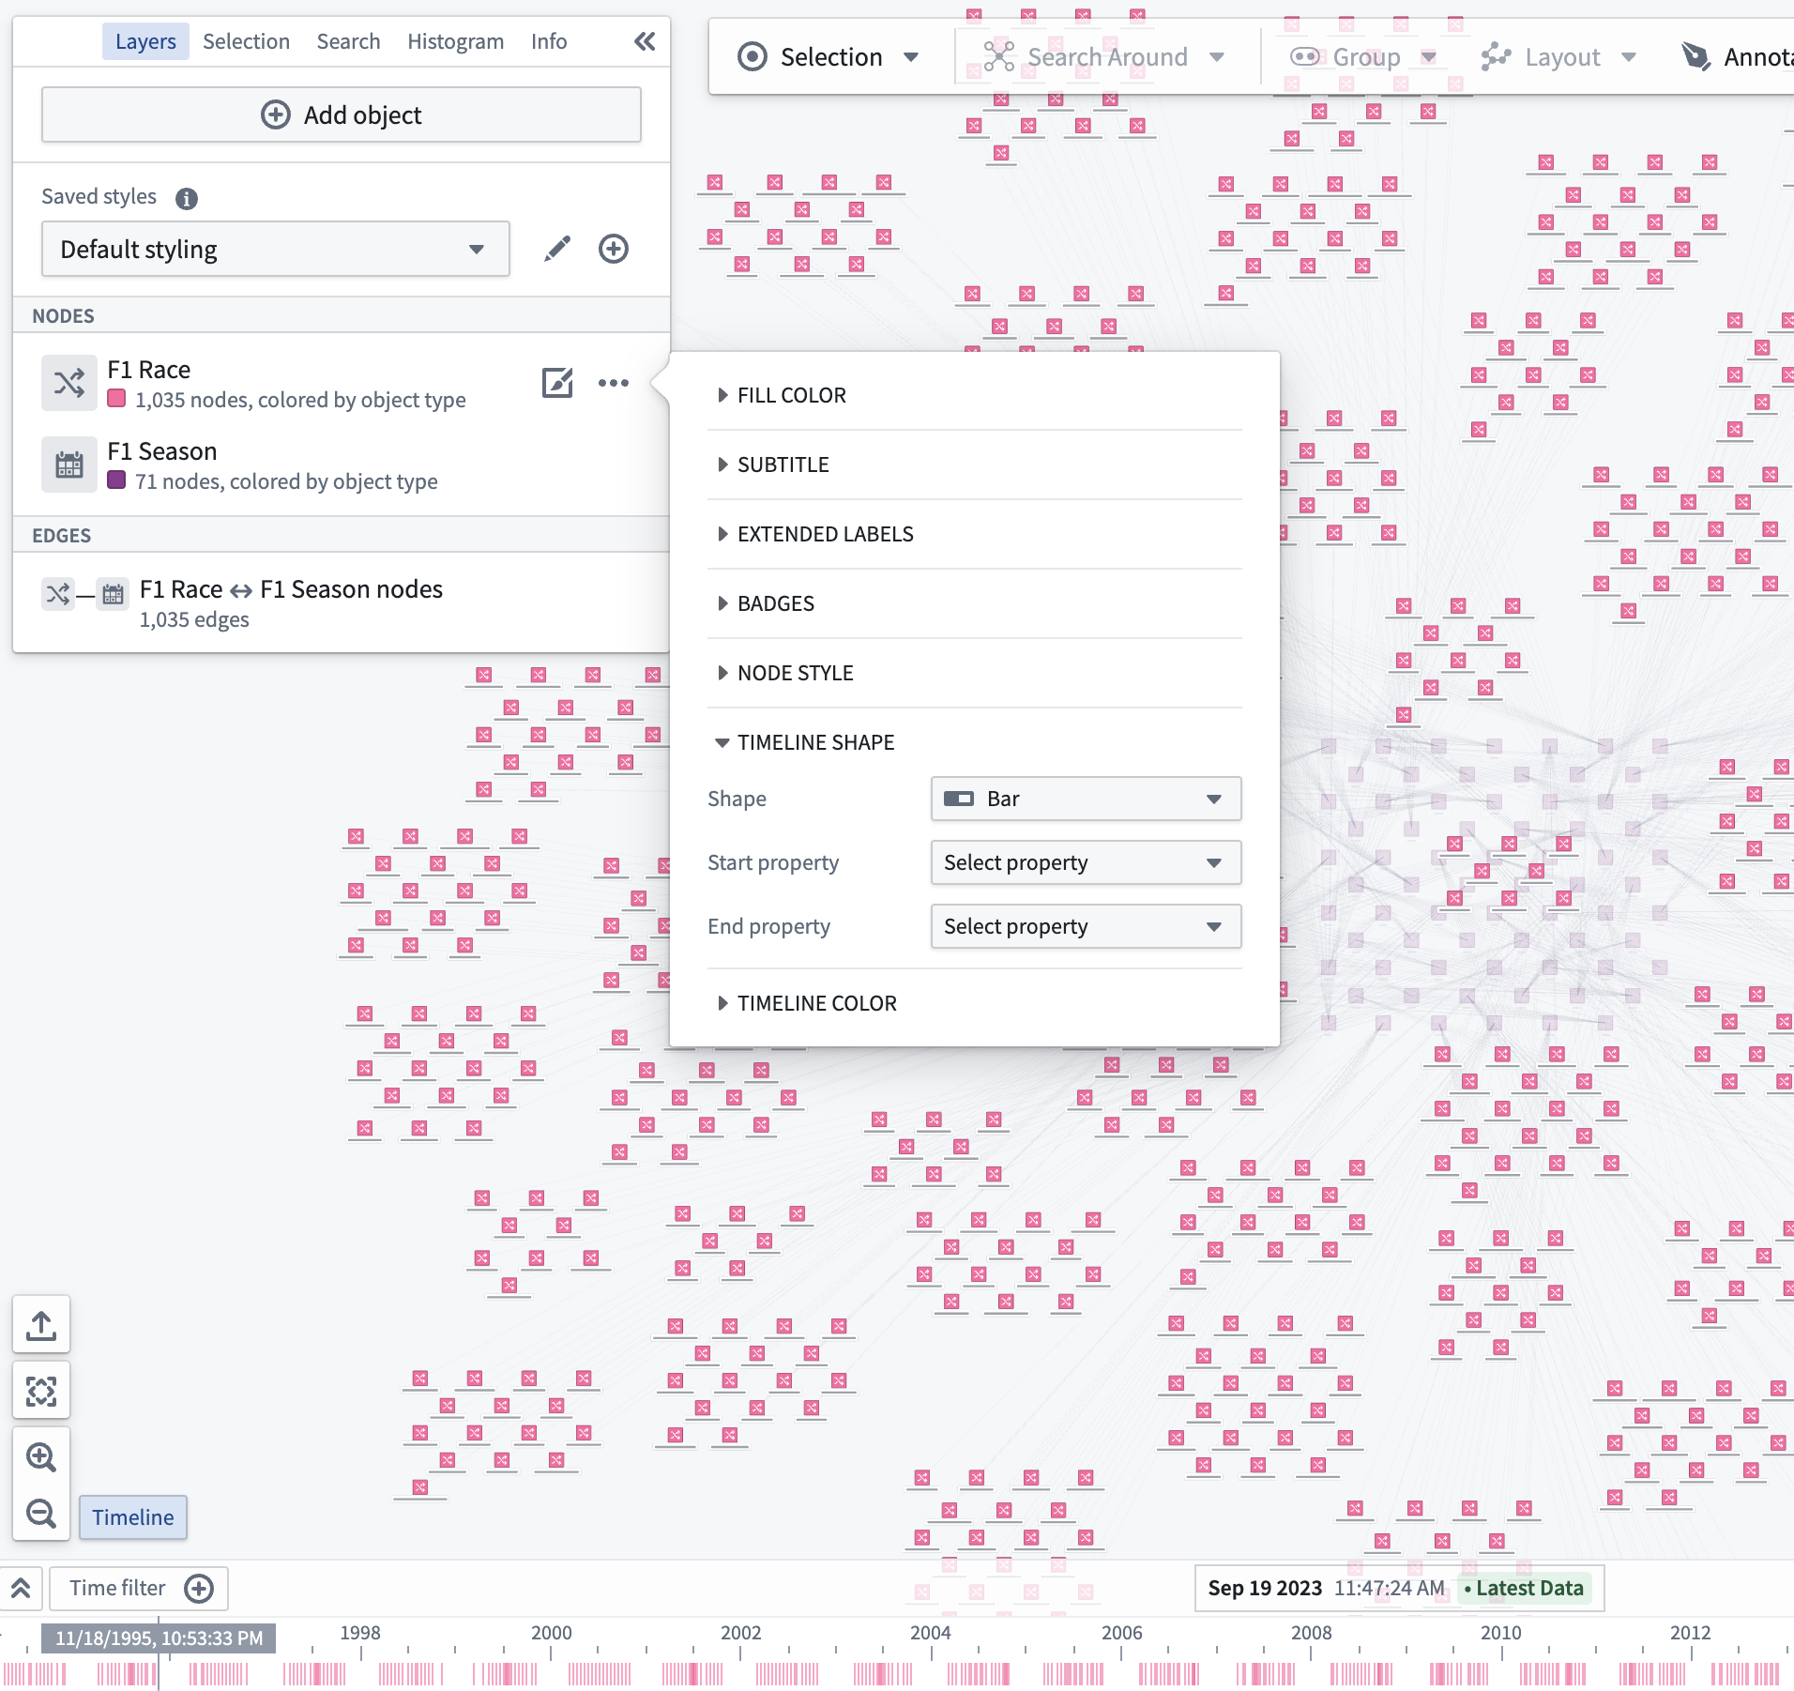Image resolution: width=1794 pixels, height=1691 pixels.
Task: Open F1 Race layer edit icon
Action: [557, 383]
